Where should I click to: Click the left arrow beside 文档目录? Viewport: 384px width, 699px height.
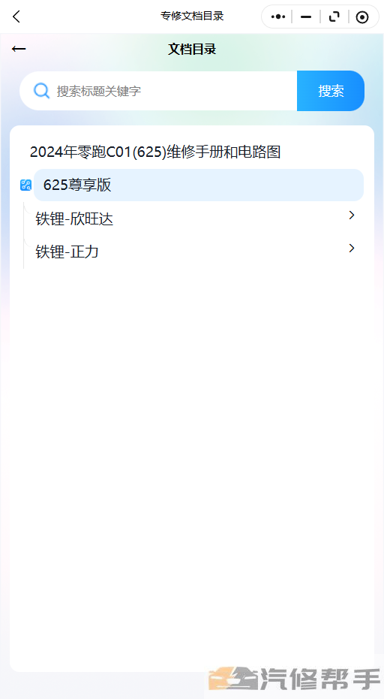point(19,49)
